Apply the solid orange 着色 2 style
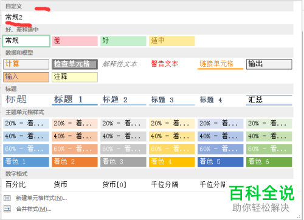Viewport: 304px width, 220px height. pyautogui.click(x=75, y=162)
